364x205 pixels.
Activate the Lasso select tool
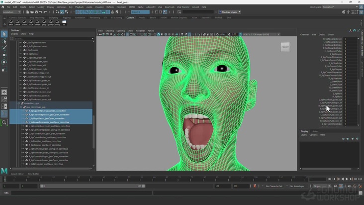click(x=4, y=41)
